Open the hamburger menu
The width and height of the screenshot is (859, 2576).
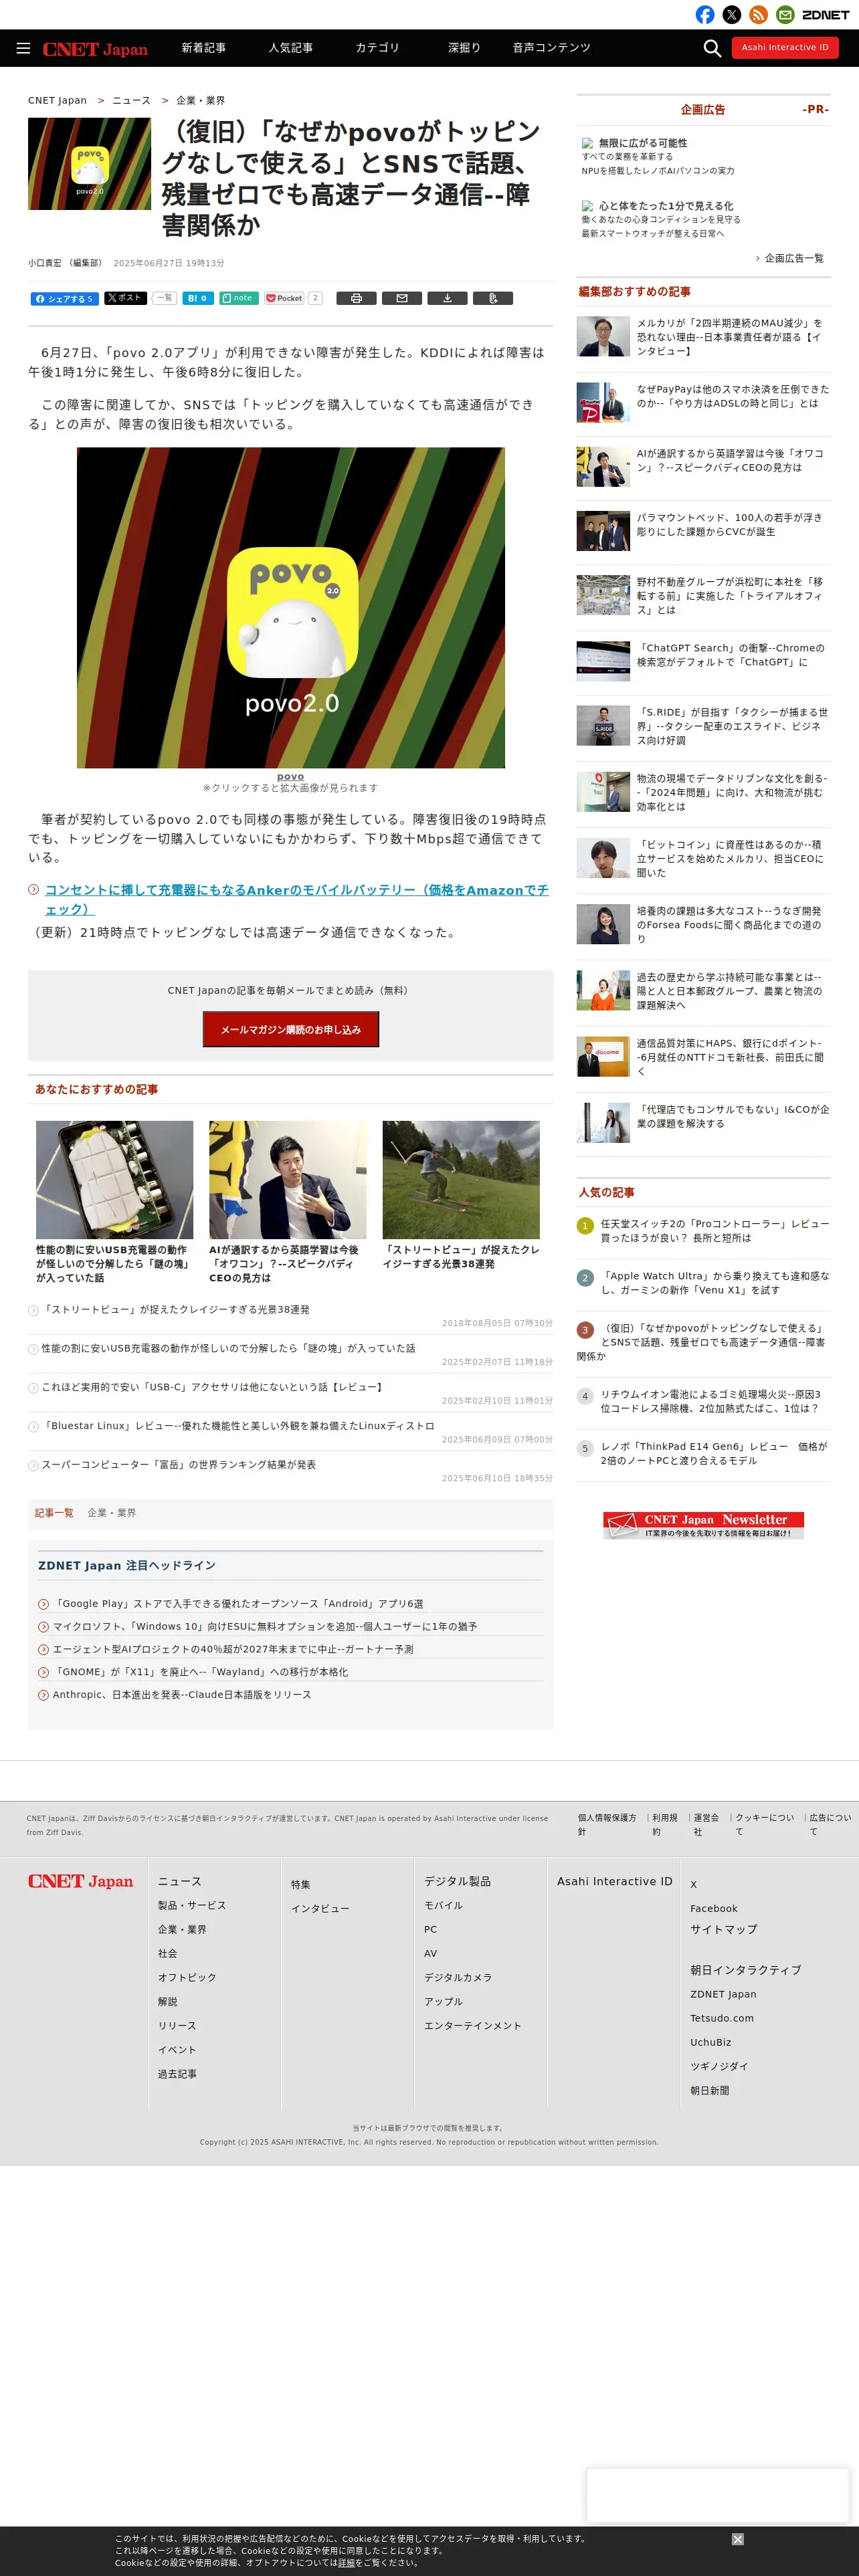coord(23,48)
